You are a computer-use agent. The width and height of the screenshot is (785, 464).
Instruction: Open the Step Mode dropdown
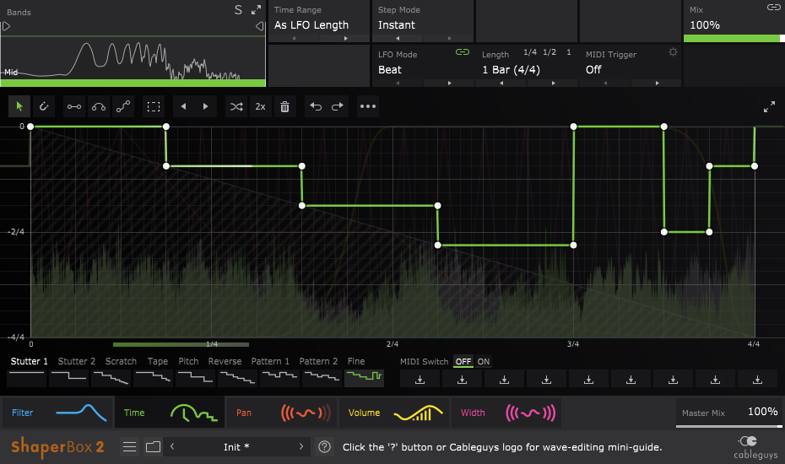point(397,25)
